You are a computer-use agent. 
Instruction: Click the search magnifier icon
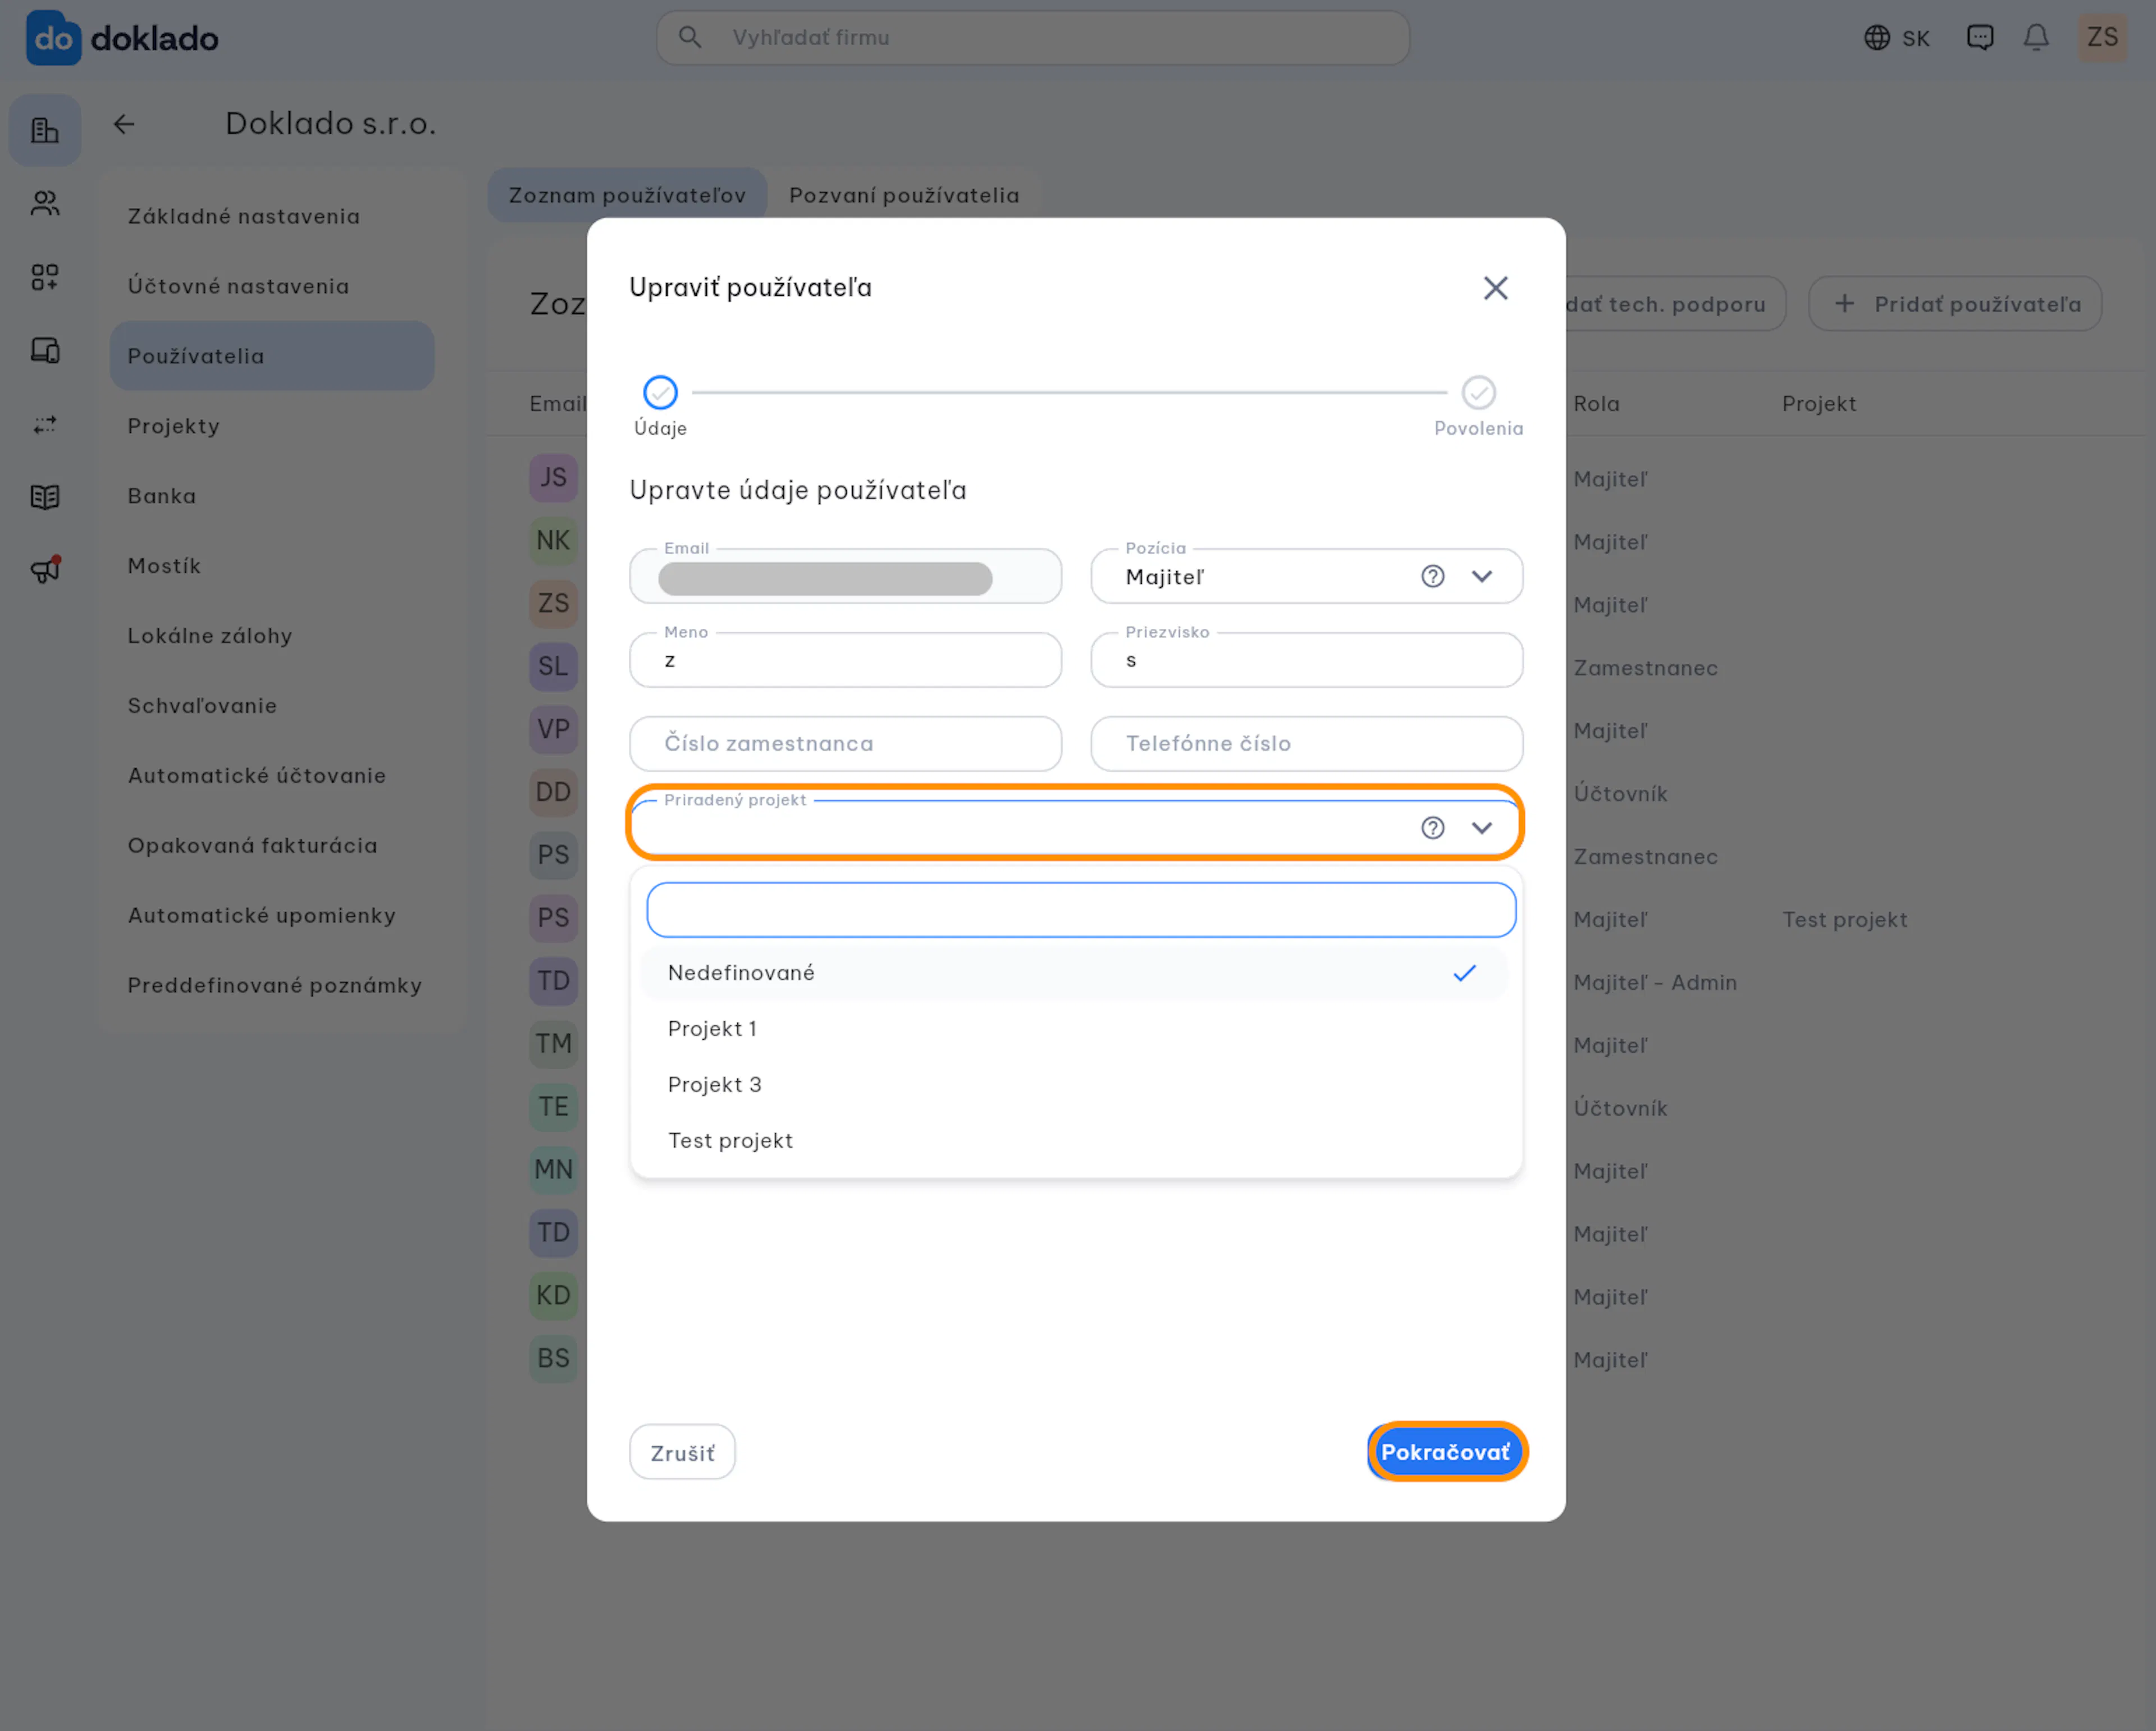690,37
